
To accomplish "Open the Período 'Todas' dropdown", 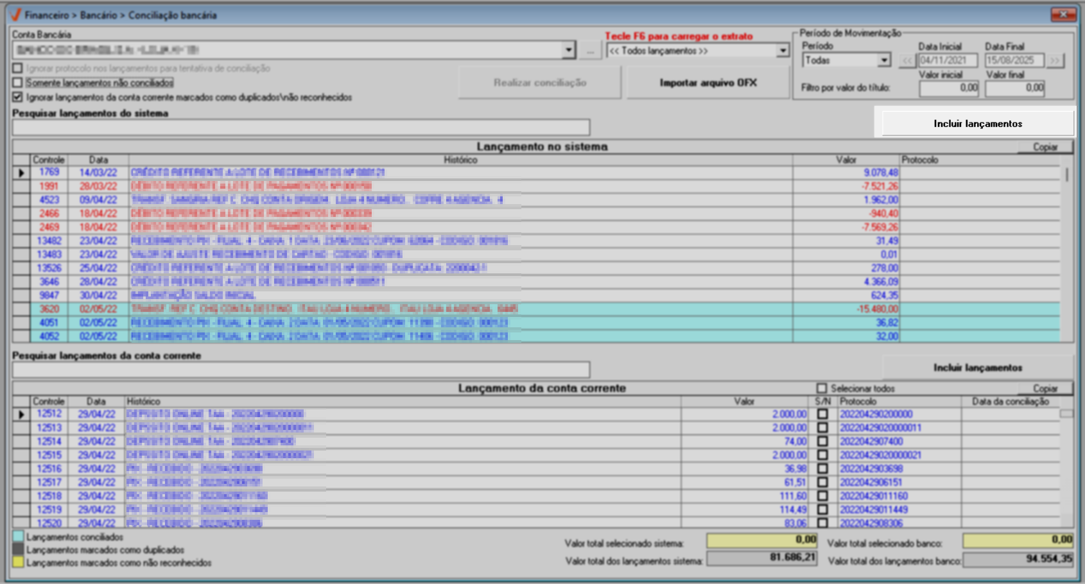I will [x=884, y=60].
